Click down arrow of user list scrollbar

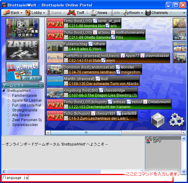tap(184, 171)
